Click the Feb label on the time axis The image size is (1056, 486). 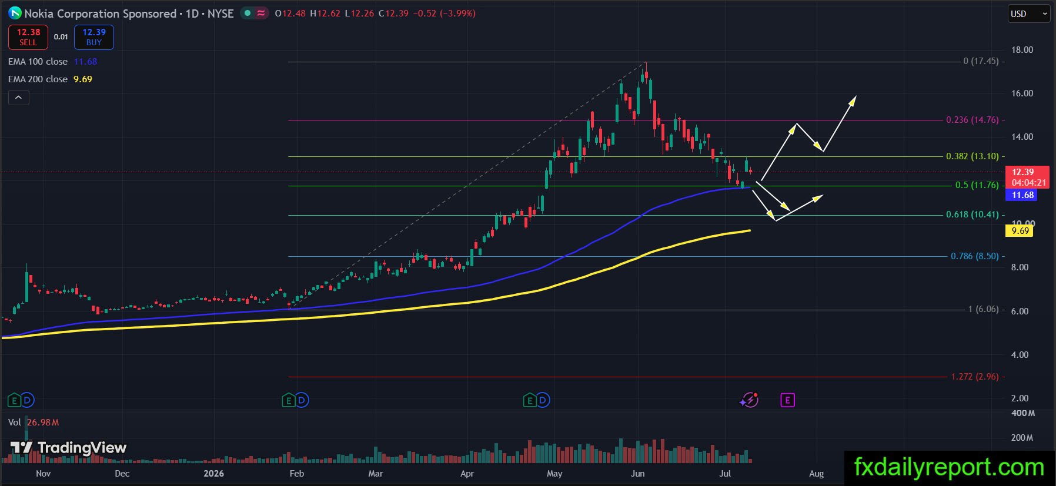pyautogui.click(x=297, y=474)
